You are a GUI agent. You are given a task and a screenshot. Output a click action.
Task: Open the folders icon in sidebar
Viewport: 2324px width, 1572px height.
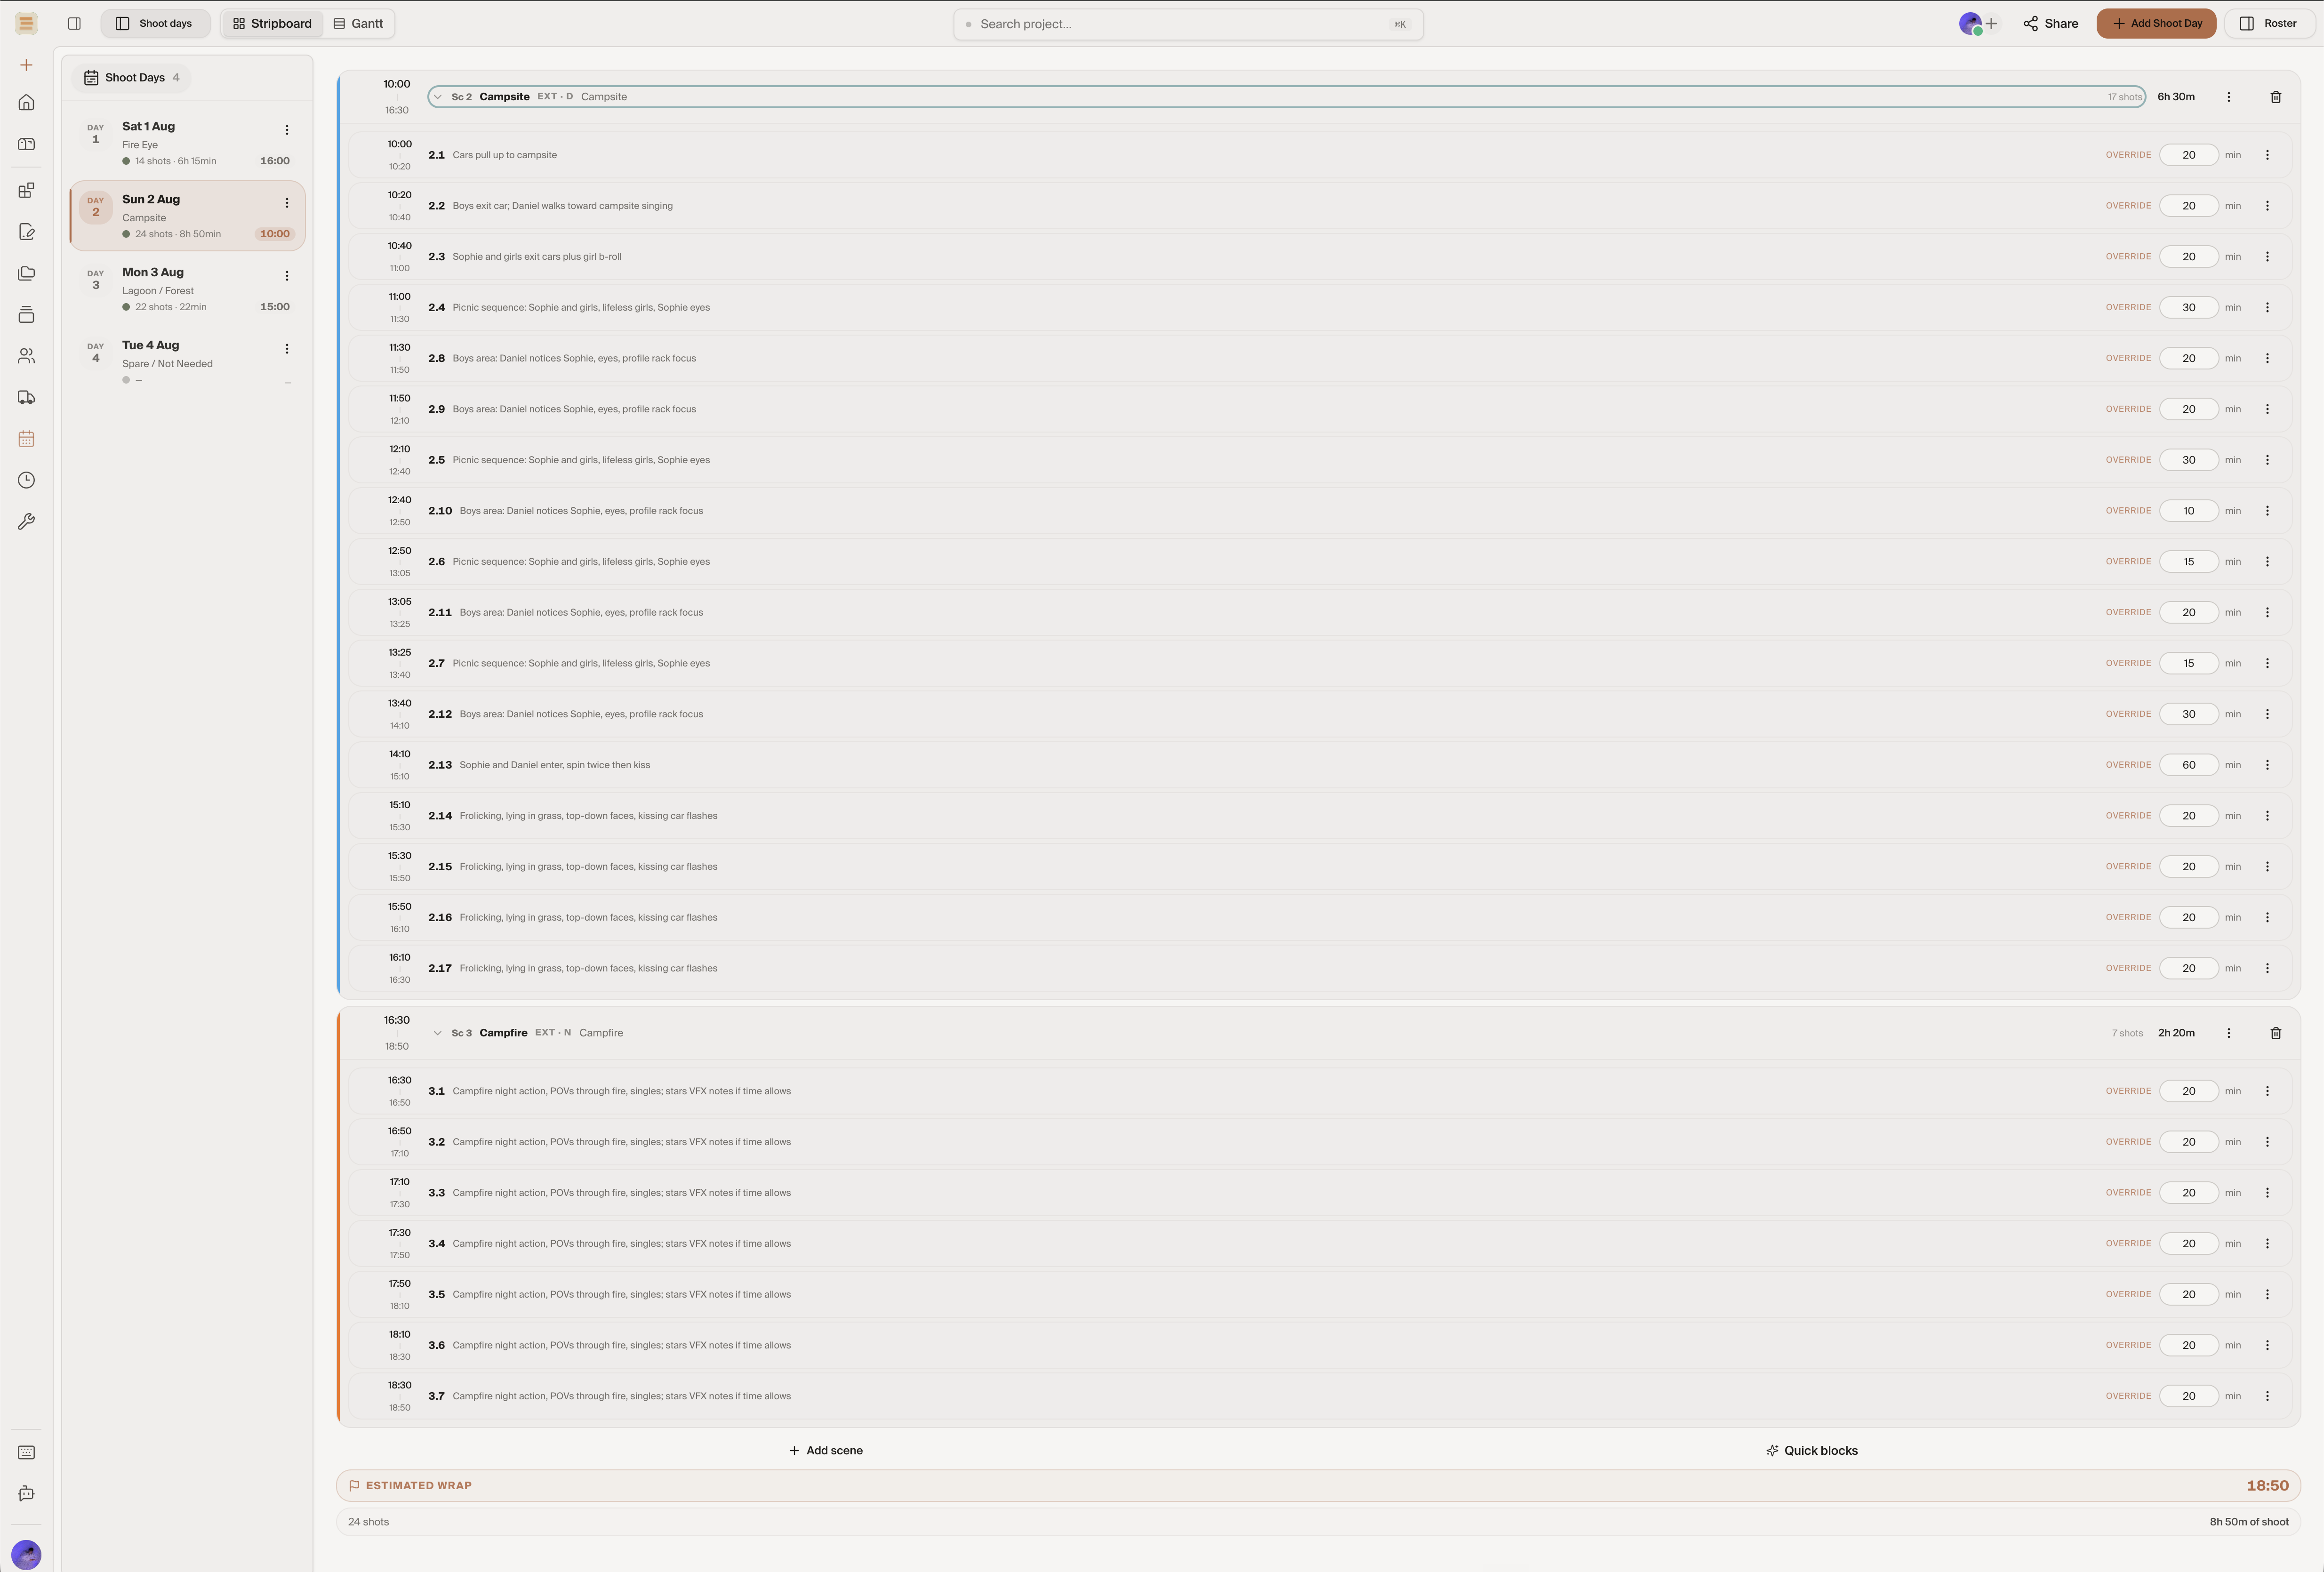coord(26,273)
